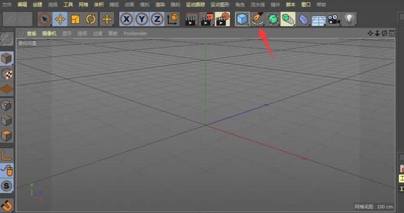The image size is (404, 213).
Task: Add a Cube primitive object
Action: (x=242, y=19)
